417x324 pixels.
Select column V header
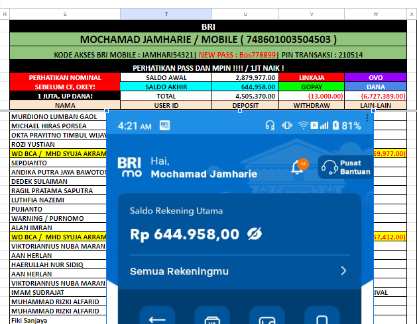(312, 14)
